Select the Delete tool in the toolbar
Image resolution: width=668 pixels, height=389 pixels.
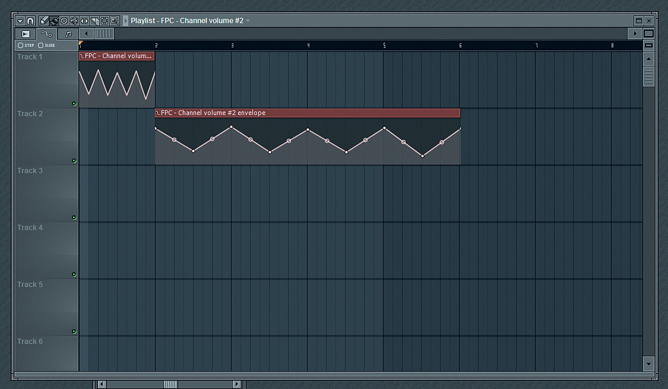coord(64,21)
